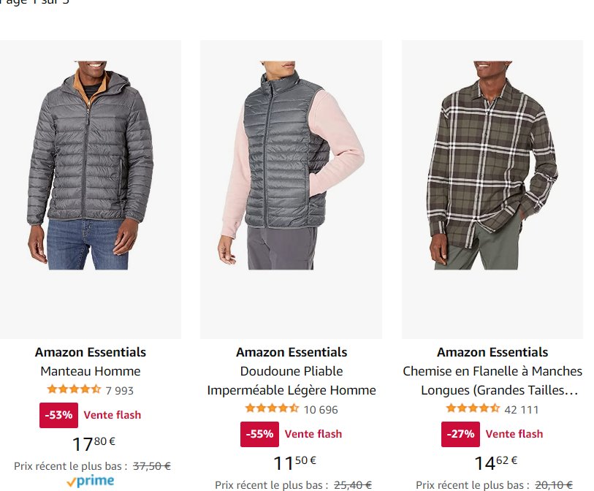Click the Manteau Homme star rating
Screen dimensions: 594x491
[74, 389]
